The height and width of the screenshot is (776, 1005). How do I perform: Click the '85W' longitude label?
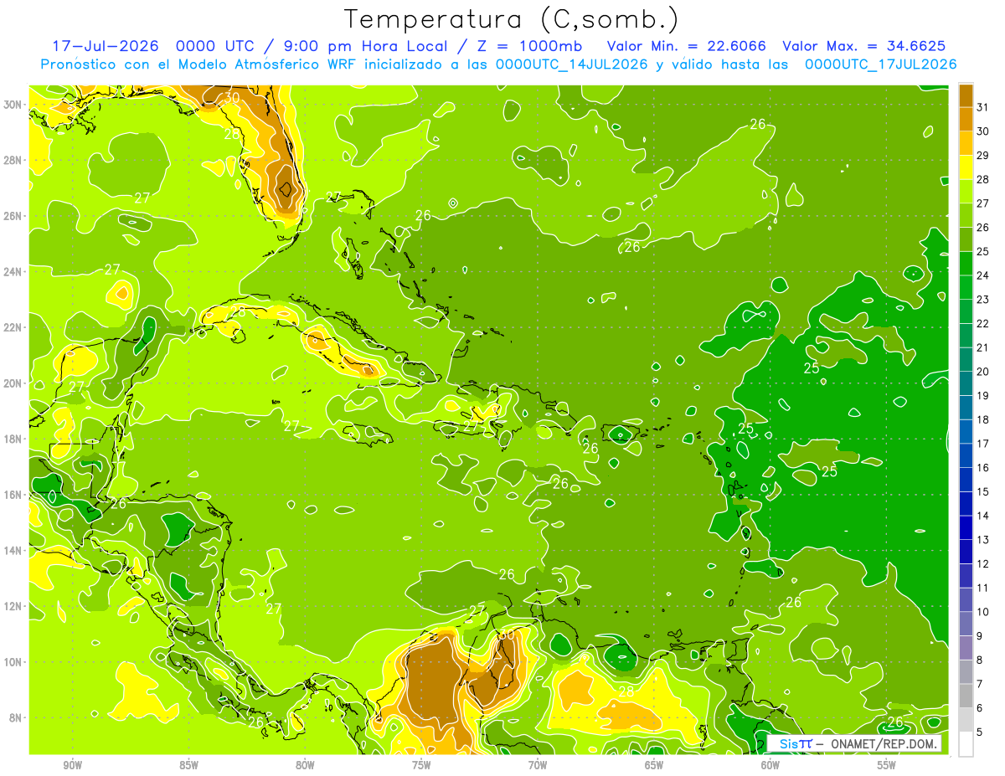coord(188,764)
